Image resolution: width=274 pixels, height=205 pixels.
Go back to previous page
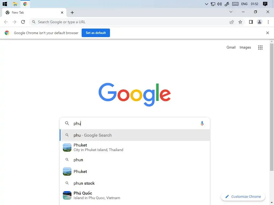click(x=6, y=22)
